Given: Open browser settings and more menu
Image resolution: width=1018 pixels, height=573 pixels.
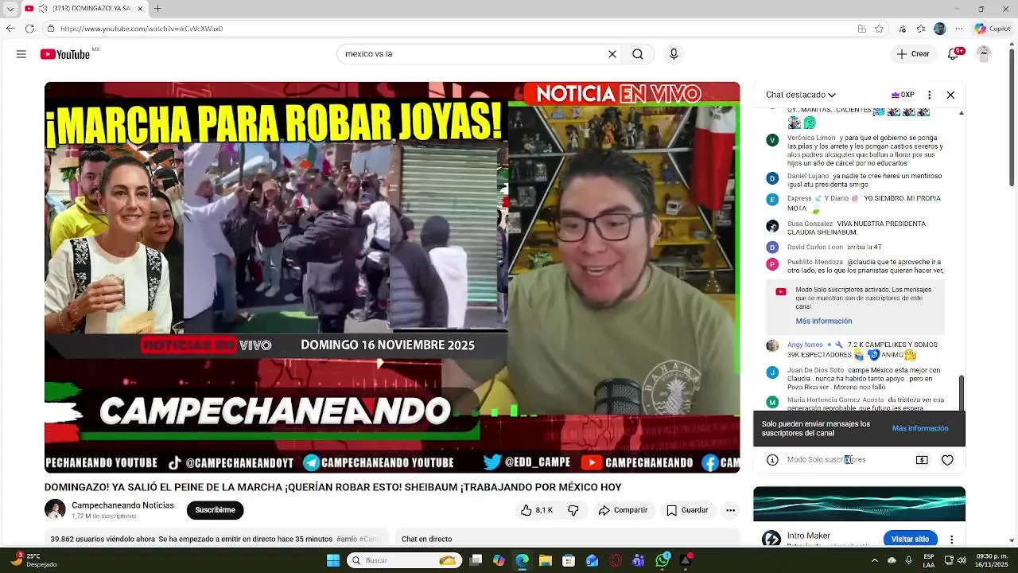Looking at the screenshot, I should coord(960,29).
